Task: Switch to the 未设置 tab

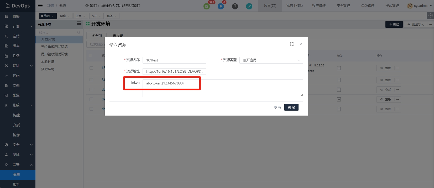Action: coord(118,36)
